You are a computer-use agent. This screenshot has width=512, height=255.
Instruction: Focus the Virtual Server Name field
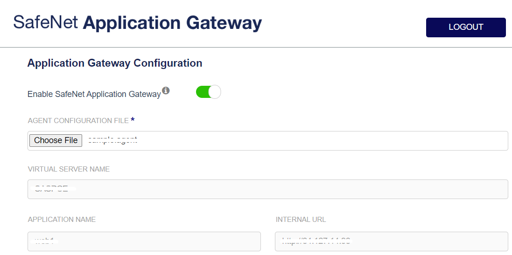[x=267, y=189]
